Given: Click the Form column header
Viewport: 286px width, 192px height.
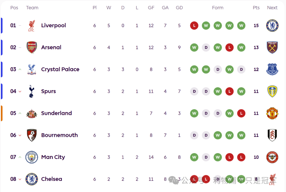Looking at the screenshot, I should tap(218, 8).
